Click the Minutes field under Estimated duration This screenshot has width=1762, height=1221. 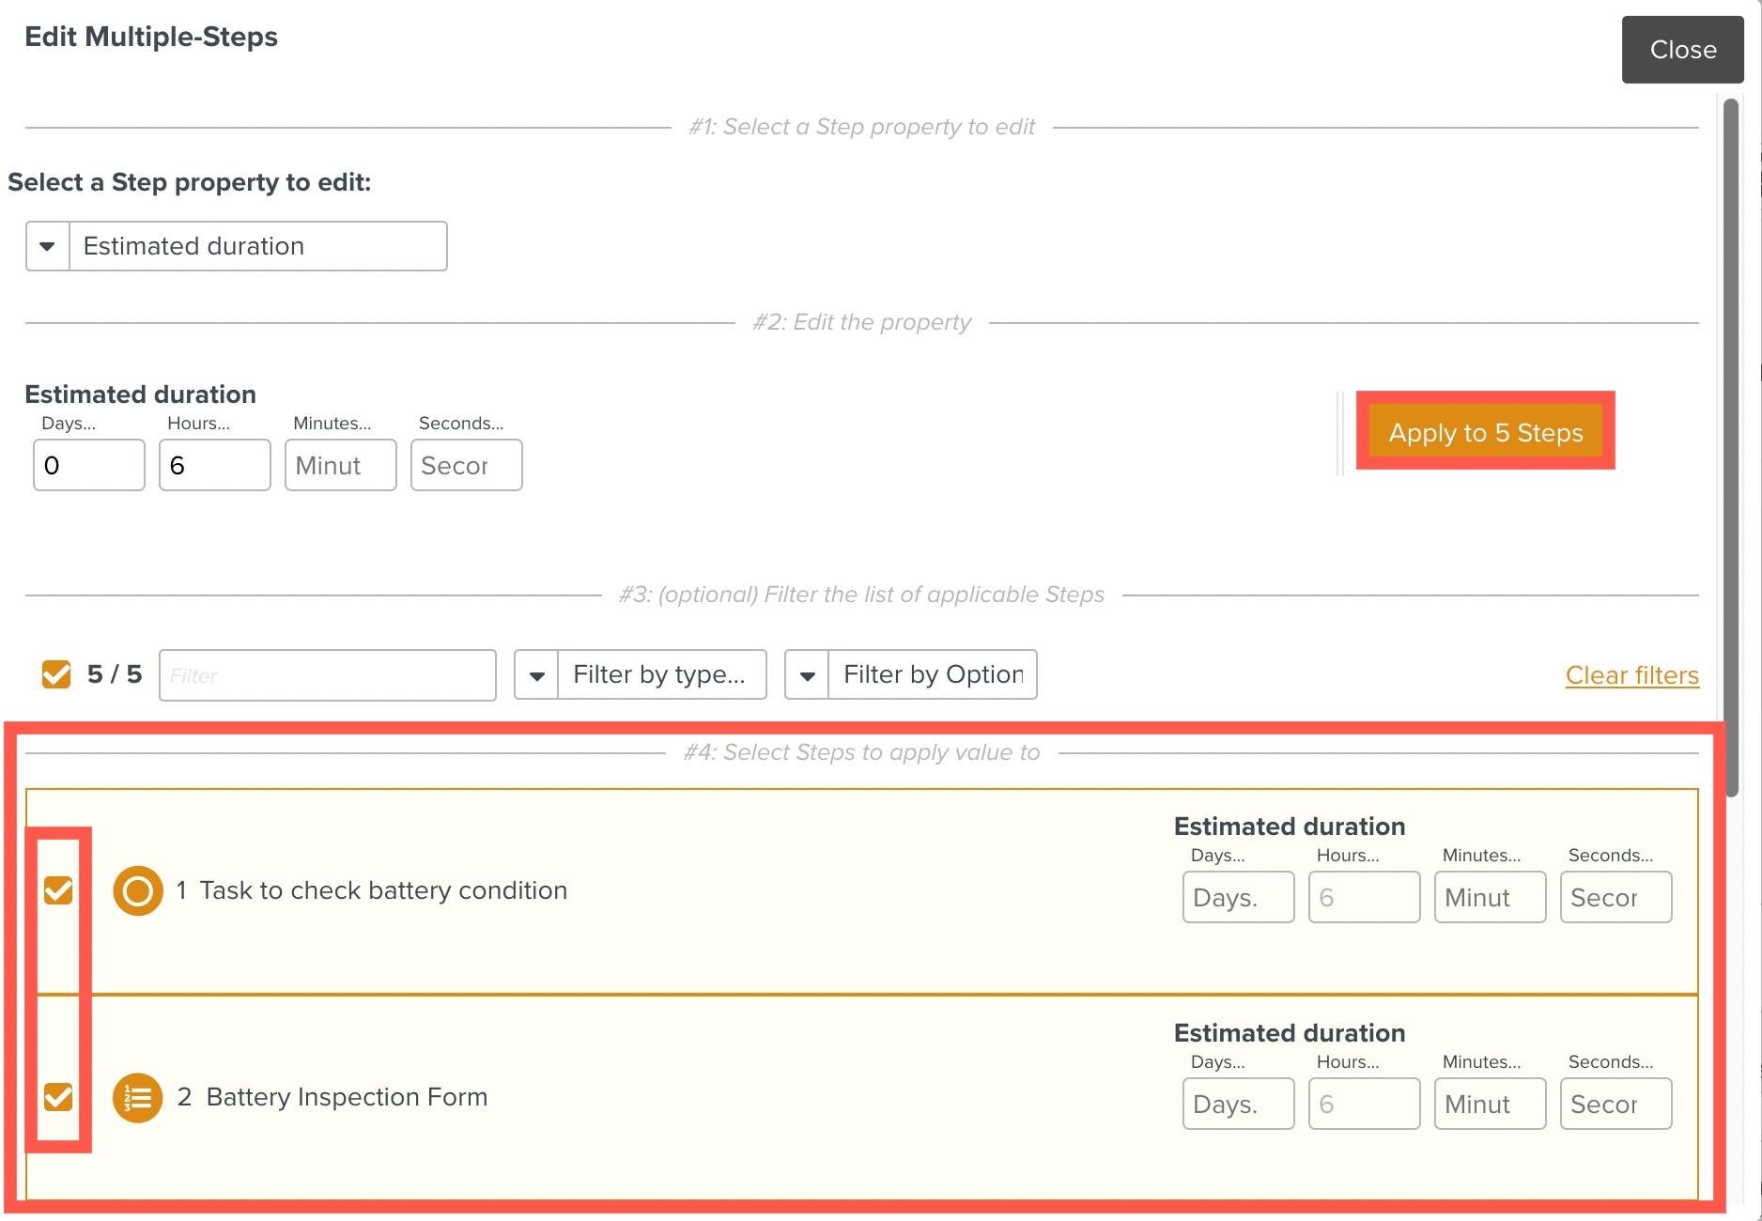(340, 465)
